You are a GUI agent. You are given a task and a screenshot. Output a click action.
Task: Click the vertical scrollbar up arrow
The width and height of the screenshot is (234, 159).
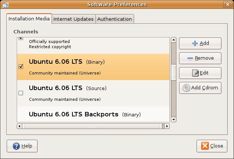coord(173,40)
